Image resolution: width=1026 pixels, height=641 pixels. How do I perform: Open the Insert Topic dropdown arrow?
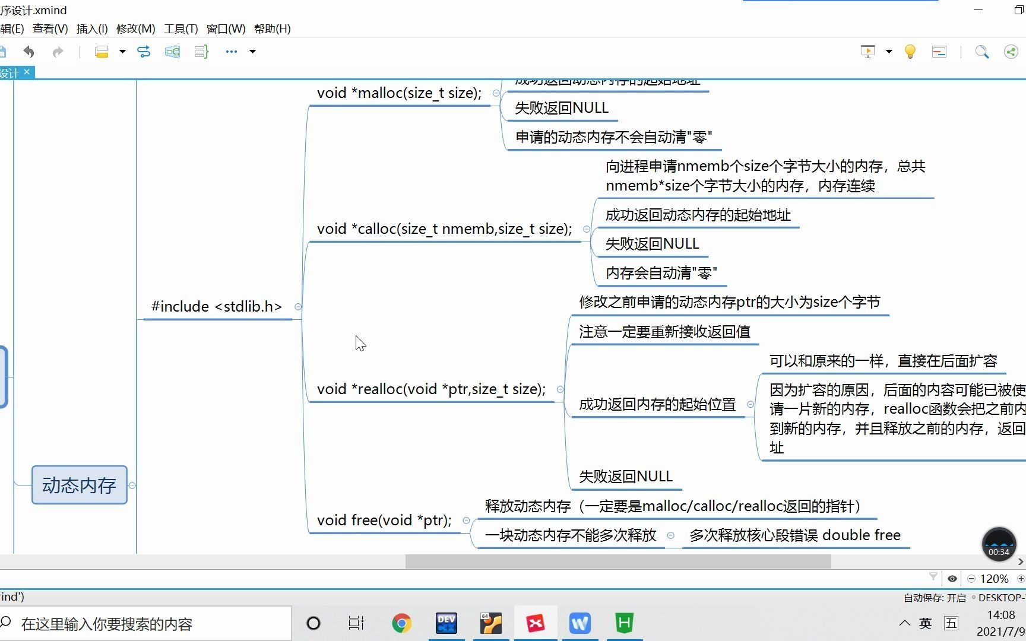(122, 52)
